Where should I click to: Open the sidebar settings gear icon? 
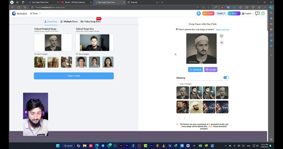[271, 139]
